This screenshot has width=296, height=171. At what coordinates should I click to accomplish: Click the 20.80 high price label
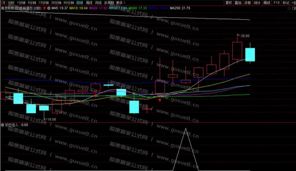[x=245, y=36]
